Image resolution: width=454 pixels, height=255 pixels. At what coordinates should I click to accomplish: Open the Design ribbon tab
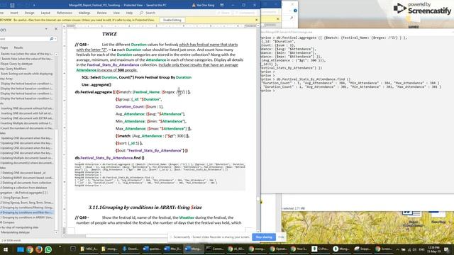point(29,13)
